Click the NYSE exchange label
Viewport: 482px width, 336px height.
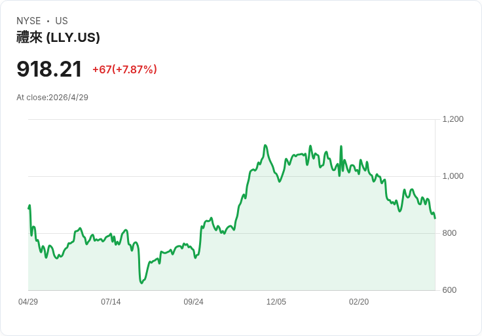[x=29, y=21]
